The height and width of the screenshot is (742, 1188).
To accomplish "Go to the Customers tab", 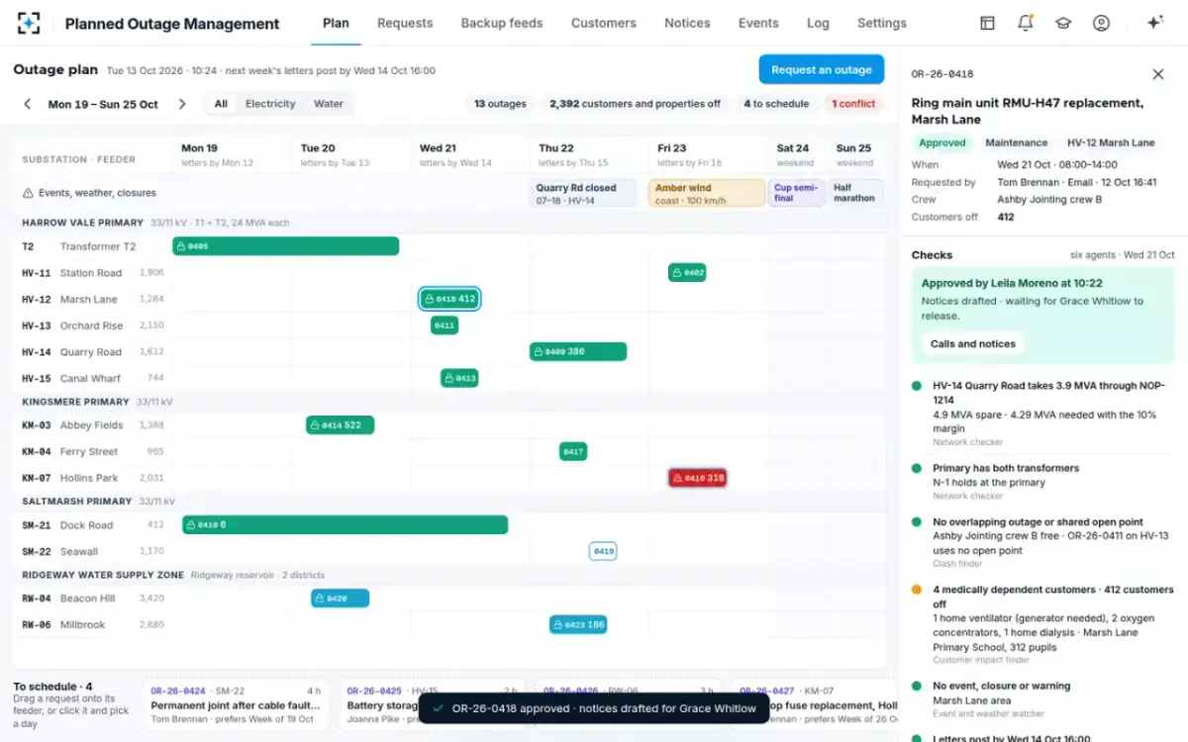I will click(x=604, y=23).
